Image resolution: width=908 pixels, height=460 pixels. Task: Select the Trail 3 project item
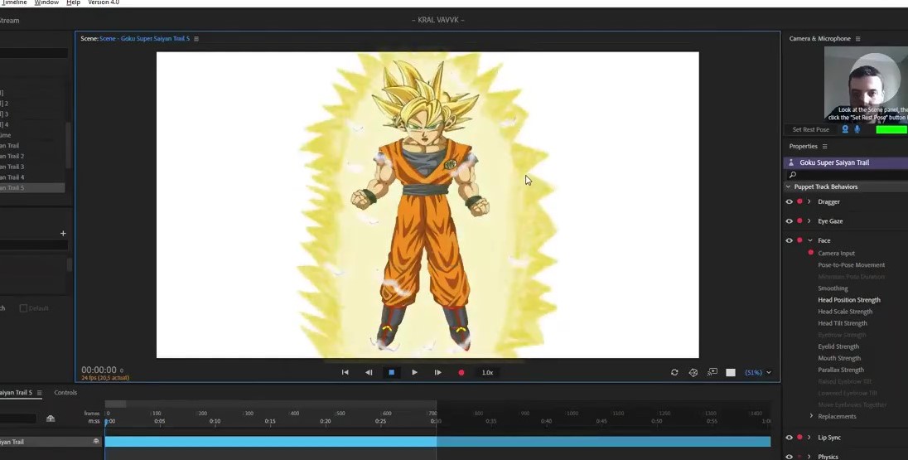pyautogui.click(x=12, y=167)
